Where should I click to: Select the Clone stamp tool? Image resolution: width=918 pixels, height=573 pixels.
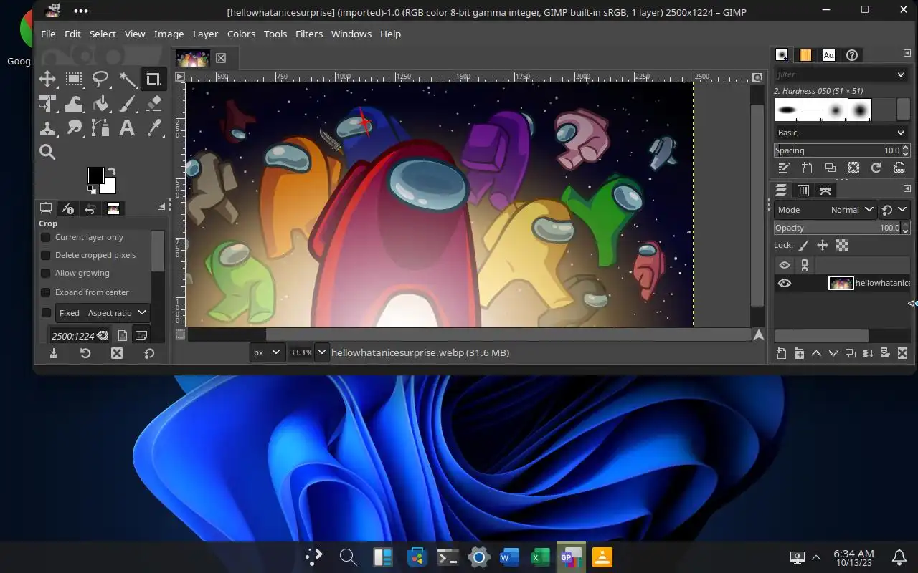click(x=47, y=127)
